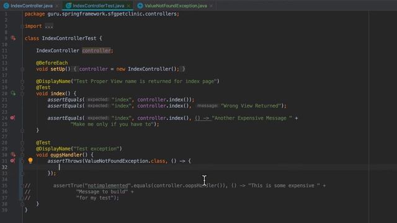Click the index method name declaration
This screenshot has width=397, height=223.
pyautogui.click(x=58, y=94)
